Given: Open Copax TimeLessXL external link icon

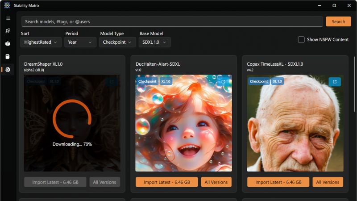Looking at the screenshot, I should [x=335, y=82].
